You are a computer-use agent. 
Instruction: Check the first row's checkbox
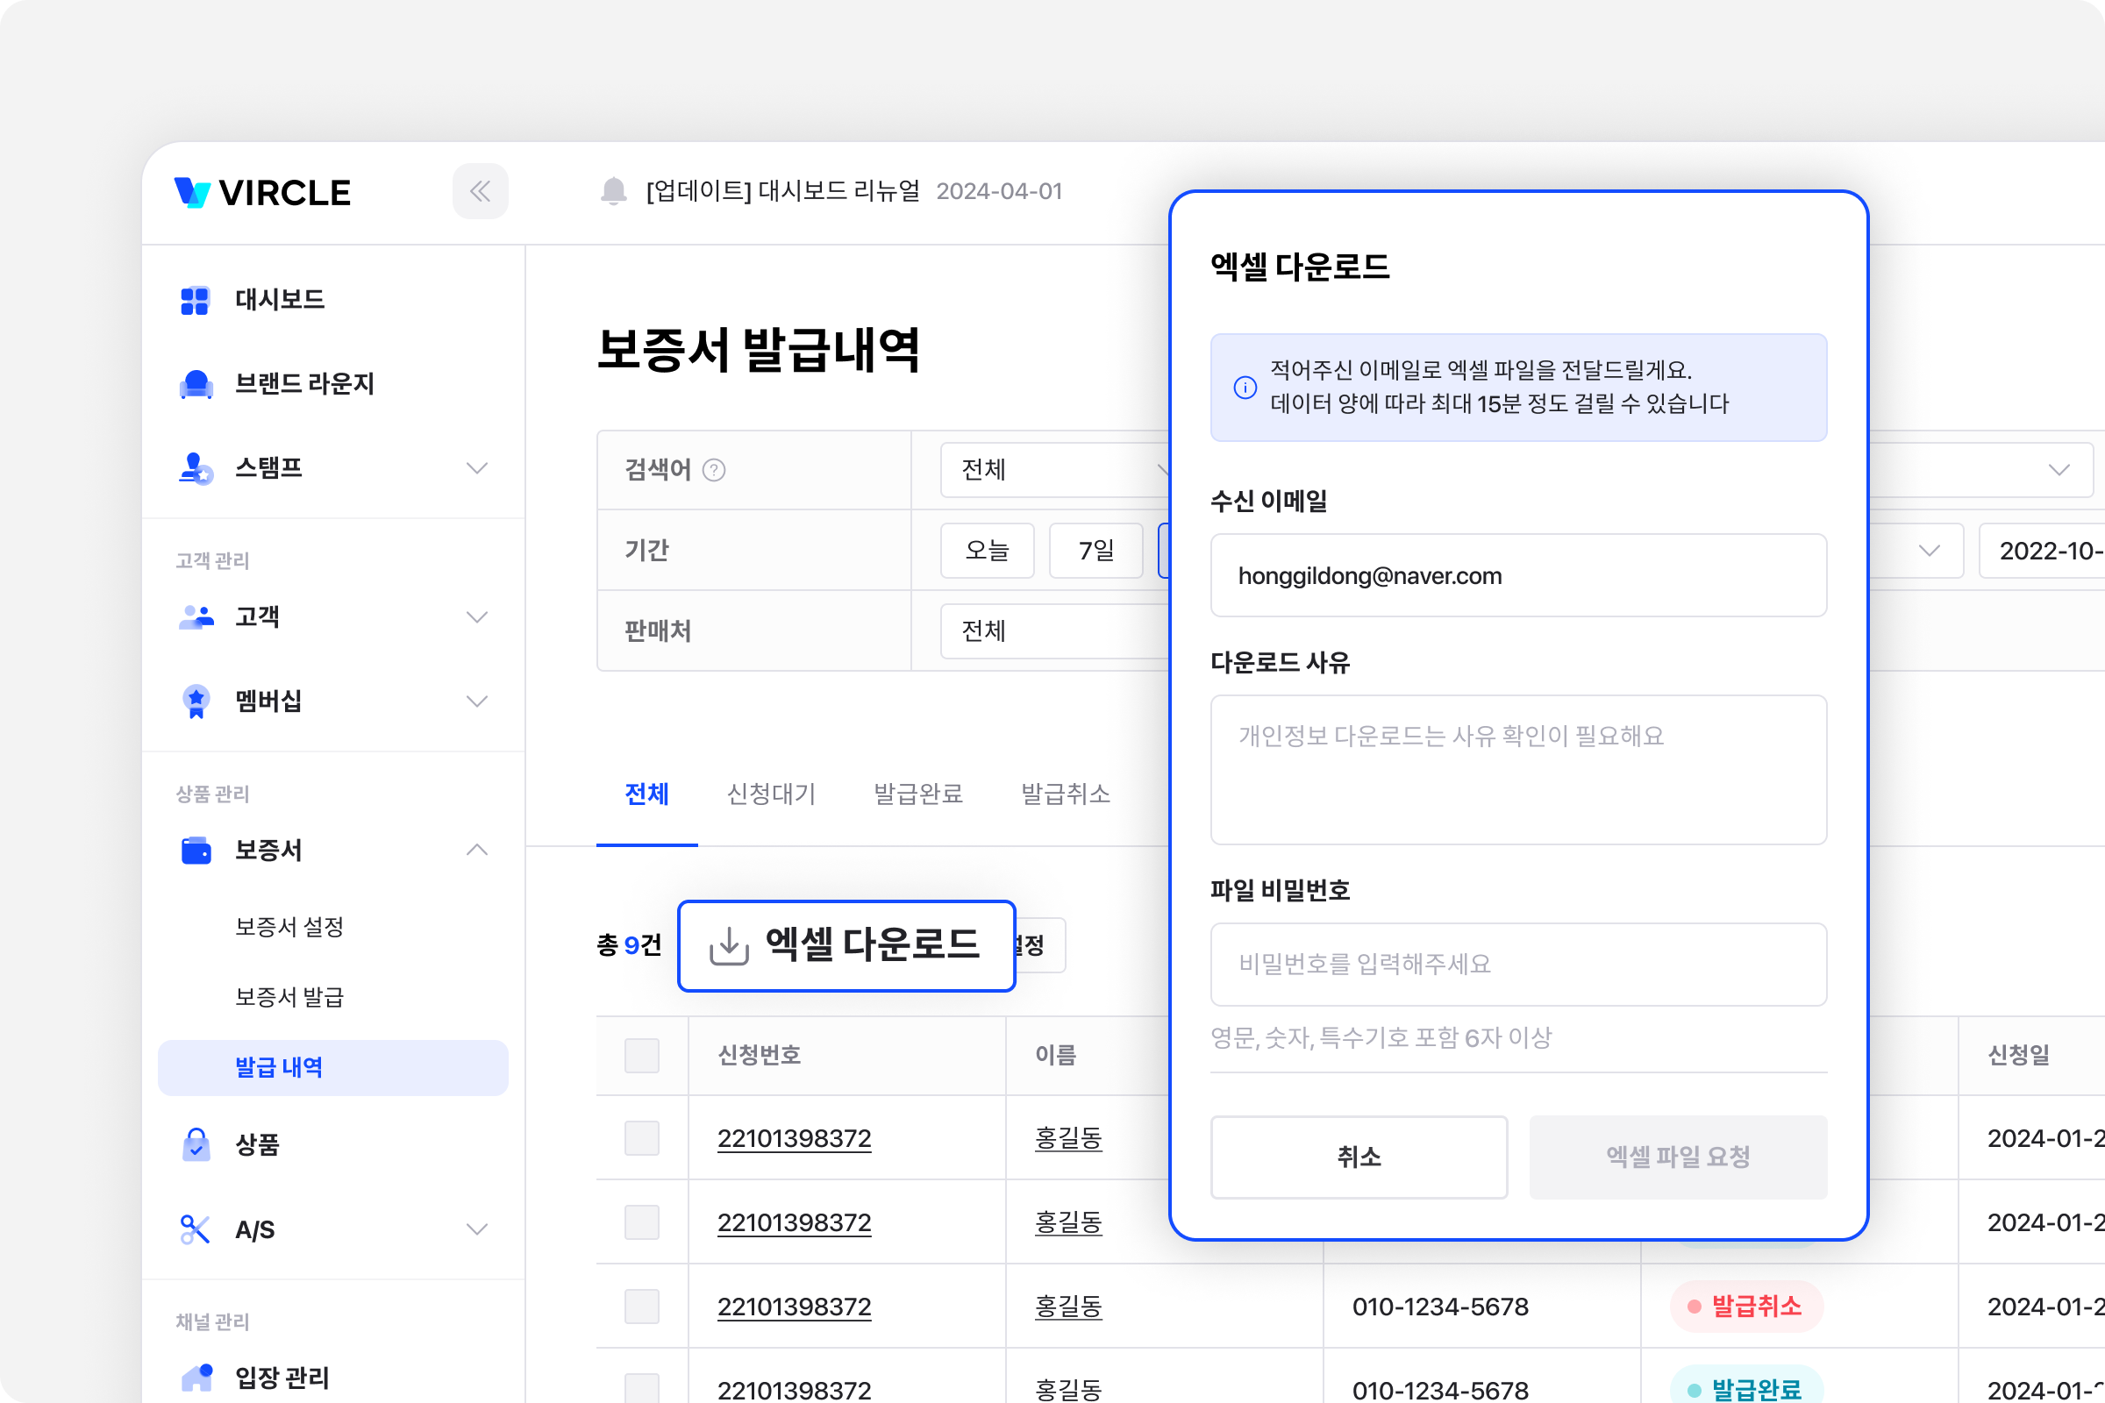click(641, 1138)
